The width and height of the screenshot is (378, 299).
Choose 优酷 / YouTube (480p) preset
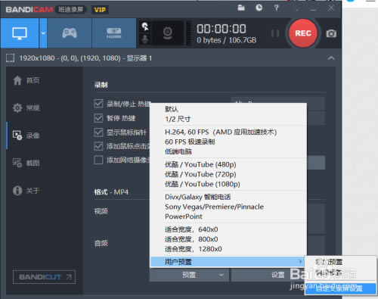pyautogui.click(x=228, y=164)
